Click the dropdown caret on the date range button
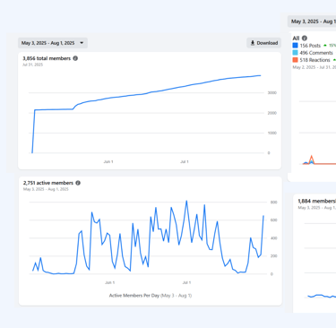Image resolution: width=336 pixels, height=328 pixels. click(82, 43)
